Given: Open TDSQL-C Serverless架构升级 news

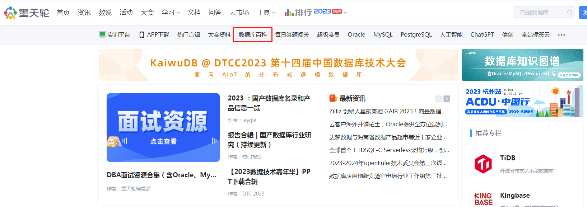Looking at the screenshot, I should pyautogui.click(x=389, y=150).
